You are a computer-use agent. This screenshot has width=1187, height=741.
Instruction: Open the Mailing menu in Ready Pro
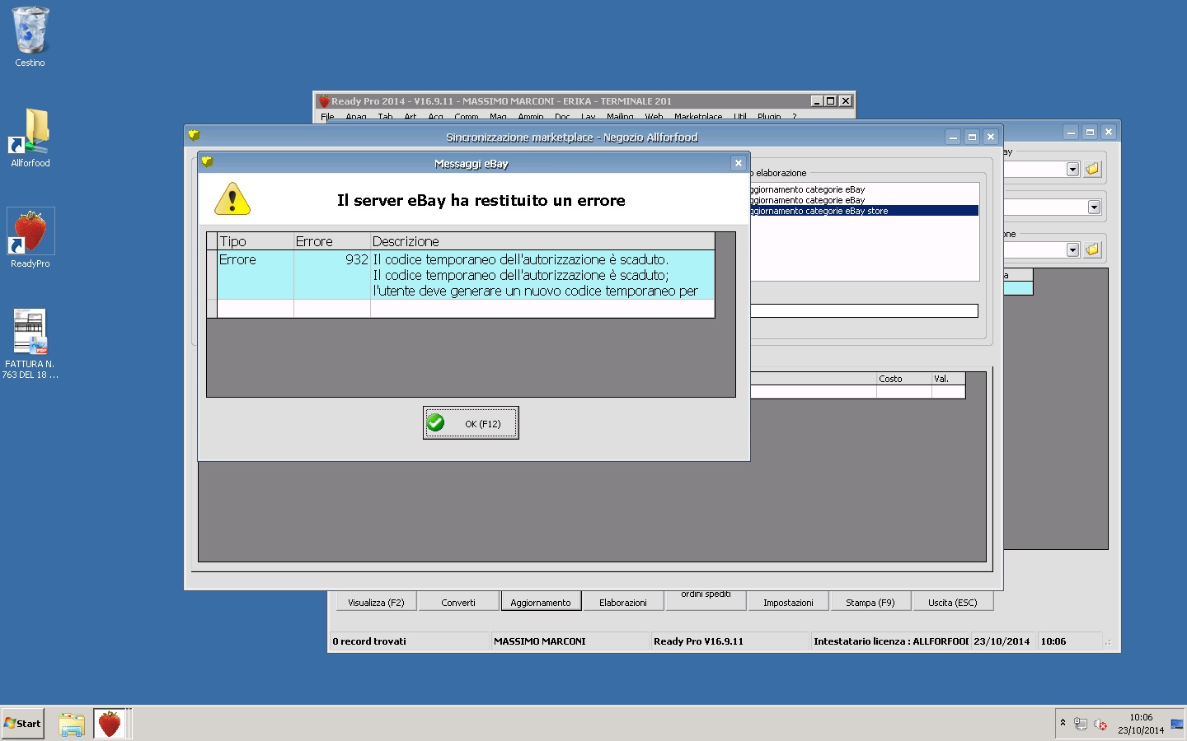[x=620, y=116]
